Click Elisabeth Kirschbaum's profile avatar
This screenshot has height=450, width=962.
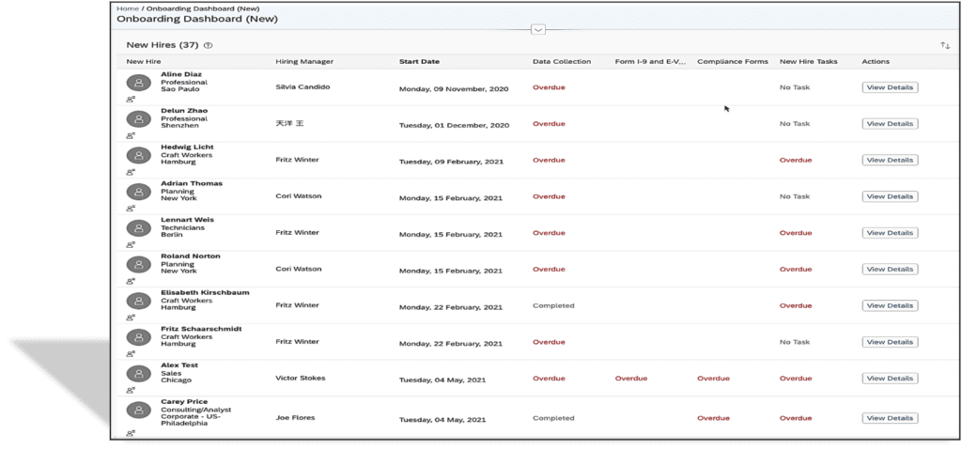click(x=139, y=301)
